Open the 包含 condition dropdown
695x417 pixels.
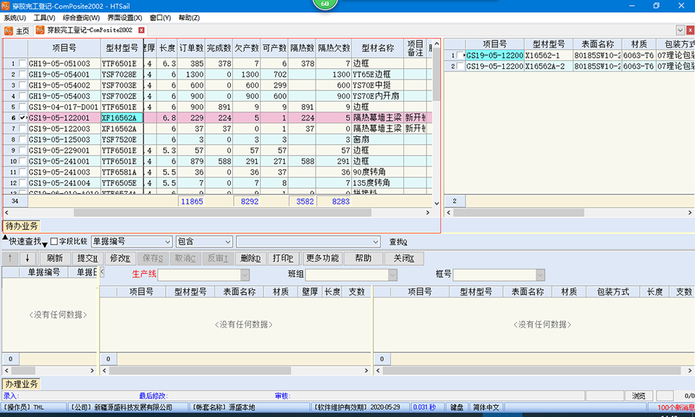[228, 242]
